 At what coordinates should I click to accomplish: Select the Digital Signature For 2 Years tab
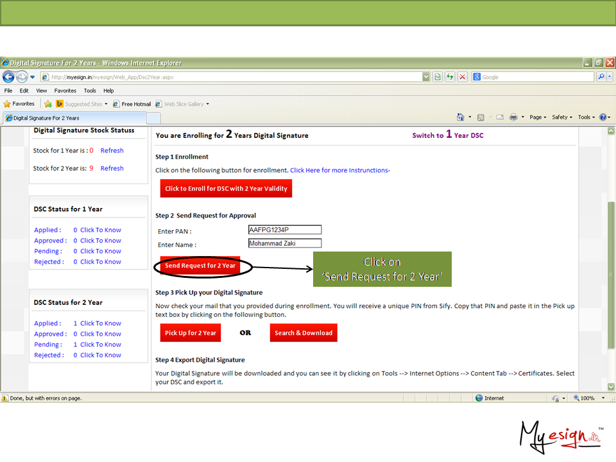(46, 118)
